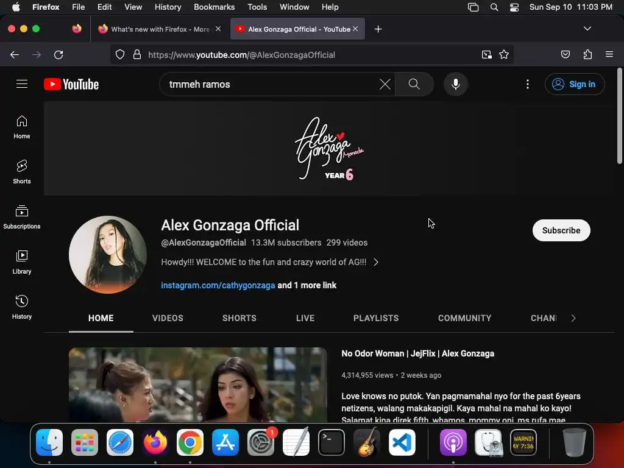Start voice search with the microphone
This screenshot has width=624, height=468.
[456, 84]
